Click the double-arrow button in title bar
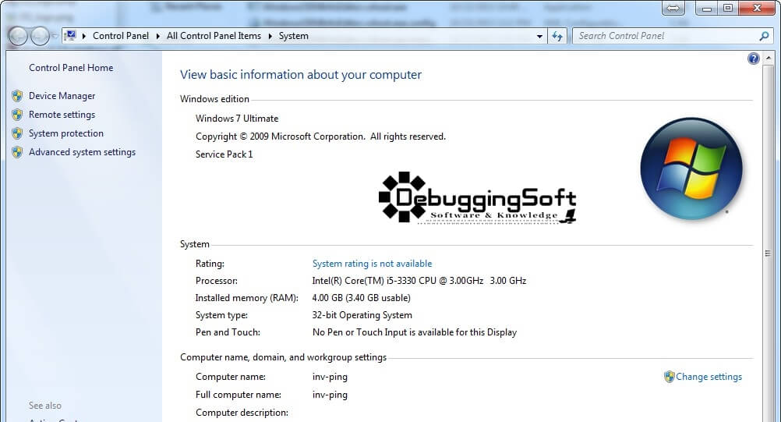781x422 pixels. coord(673,8)
